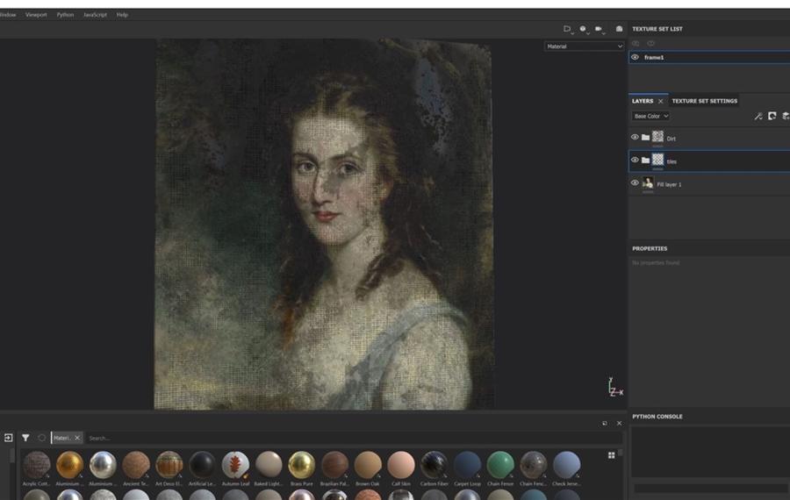Click the add layer stack icon in Layers
This screenshot has height=500, width=790.
[786, 117]
